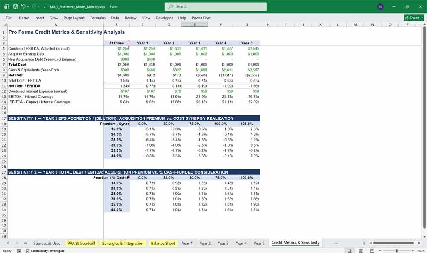Select Year 3 Net Debt ($698) cell
This screenshot has height=253, width=427.
click(x=194, y=75)
